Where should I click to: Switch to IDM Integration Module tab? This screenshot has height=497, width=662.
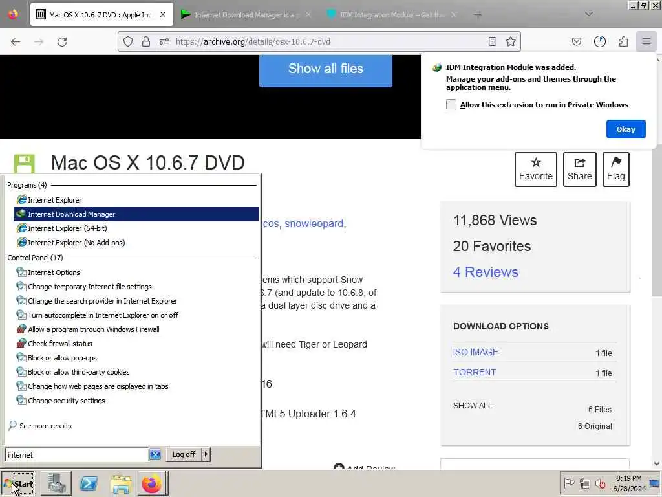[x=392, y=15]
